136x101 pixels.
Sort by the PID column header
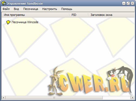pos(78,15)
